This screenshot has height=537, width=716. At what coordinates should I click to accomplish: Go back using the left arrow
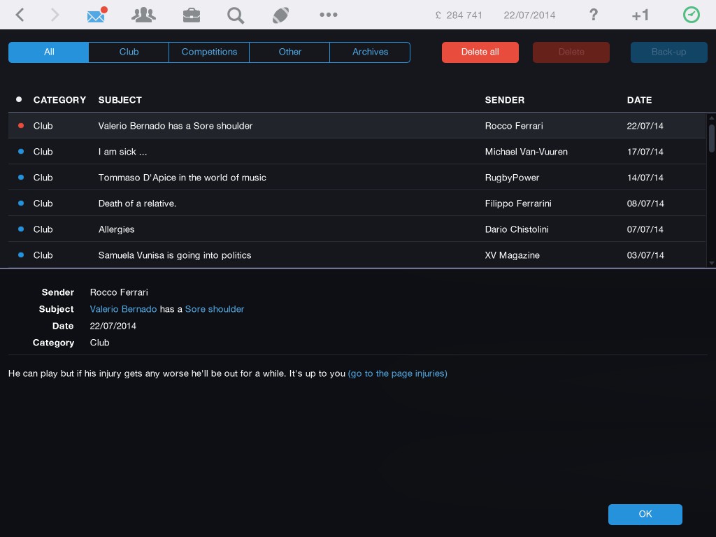coord(20,15)
